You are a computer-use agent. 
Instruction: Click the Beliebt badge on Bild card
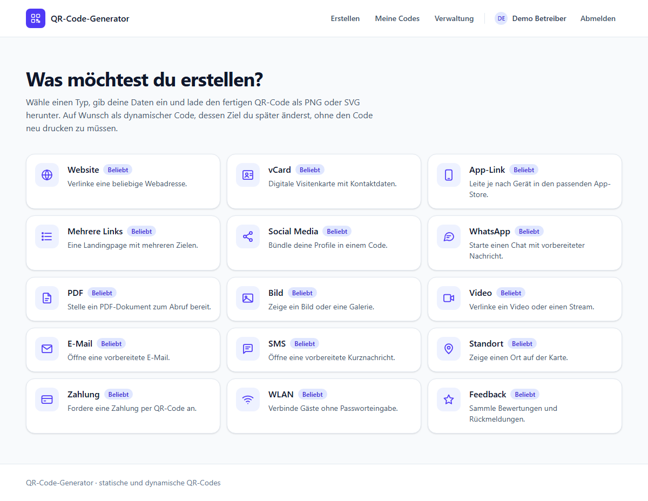click(302, 293)
